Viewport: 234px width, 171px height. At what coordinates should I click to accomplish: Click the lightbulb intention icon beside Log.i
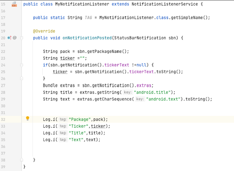coord(27,118)
